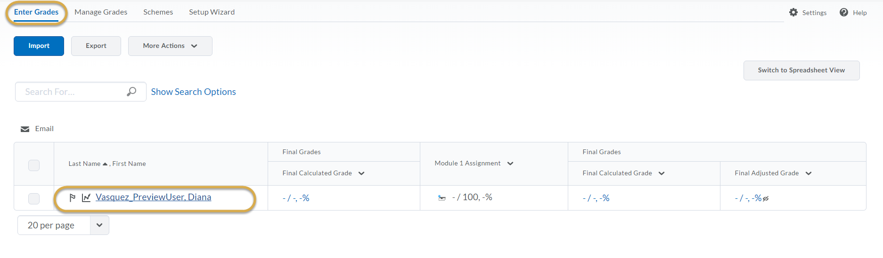This screenshot has height=258, width=883.
Task: Open the Schemes tab
Action: [158, 12]
